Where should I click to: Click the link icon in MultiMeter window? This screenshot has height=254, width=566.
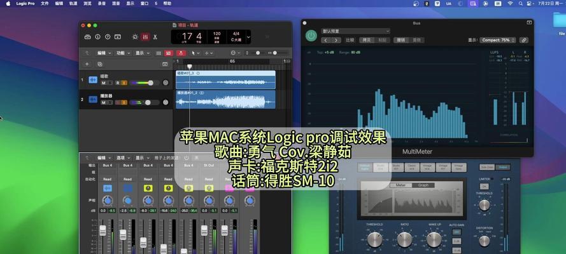[524, 40]
